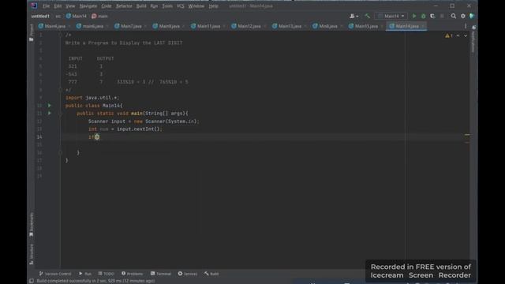505x284 pixels.
Task: Toggle tool window bars icon in status bar
Action: tap(32, 281)
